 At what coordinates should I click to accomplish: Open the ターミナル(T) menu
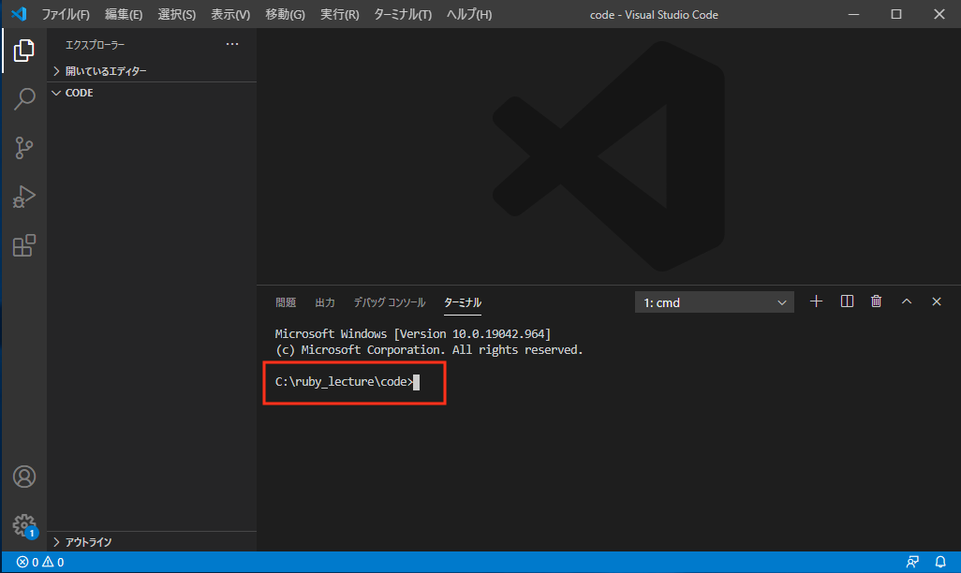click(403, 14)
